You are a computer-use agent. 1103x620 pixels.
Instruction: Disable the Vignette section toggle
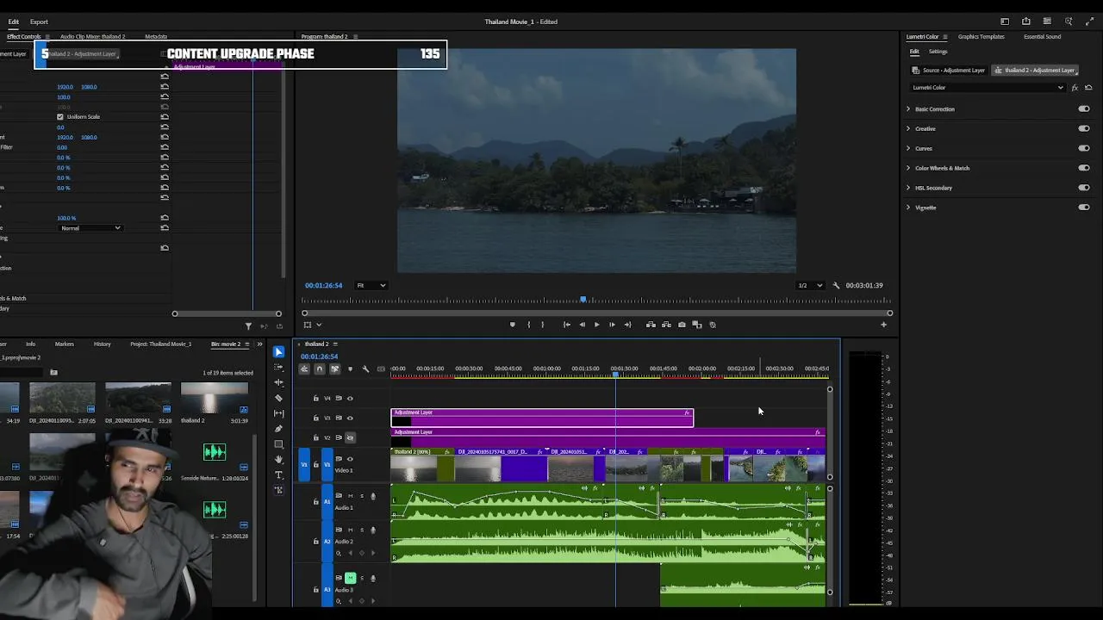pyautogui.click(x=1083, y=208)
